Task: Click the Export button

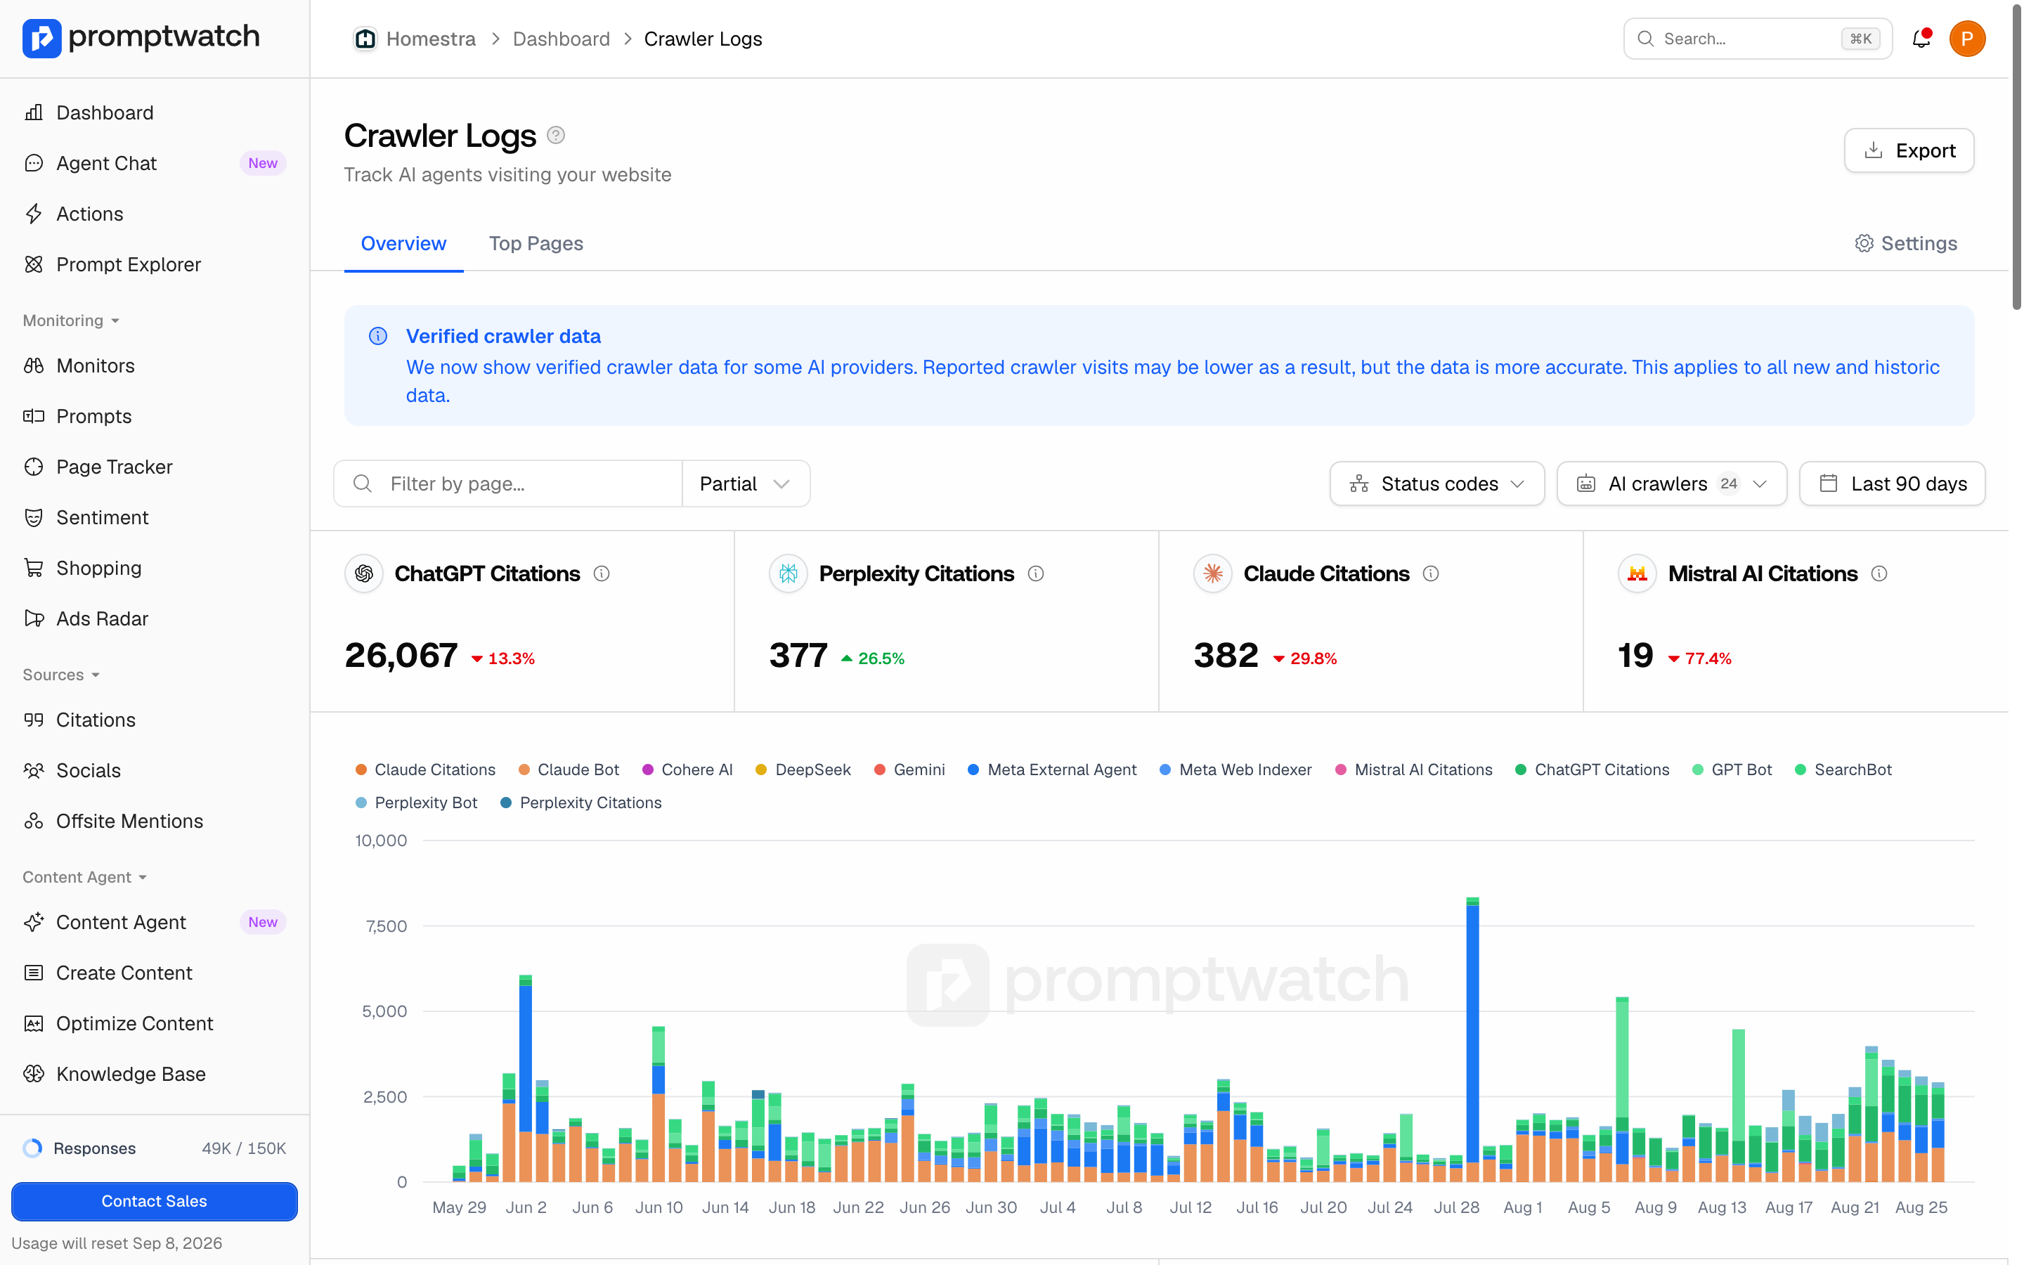Action: tap(1909, 150)
